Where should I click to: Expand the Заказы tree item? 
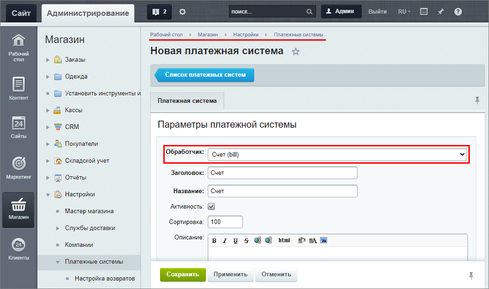pos(48,60)
